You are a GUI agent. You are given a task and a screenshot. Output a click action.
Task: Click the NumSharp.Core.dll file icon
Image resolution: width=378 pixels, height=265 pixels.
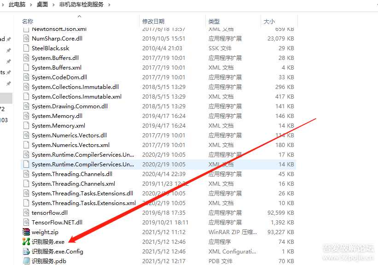click(x=26, y=39)
